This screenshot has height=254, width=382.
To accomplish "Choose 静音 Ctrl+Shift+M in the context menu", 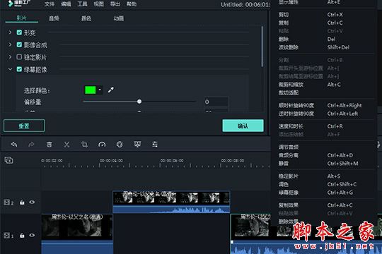I will (x=326, y=164).
